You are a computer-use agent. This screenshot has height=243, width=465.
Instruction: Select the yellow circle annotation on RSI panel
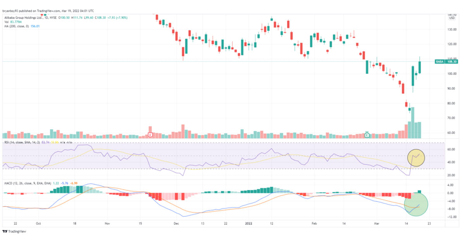pos(416,157)
